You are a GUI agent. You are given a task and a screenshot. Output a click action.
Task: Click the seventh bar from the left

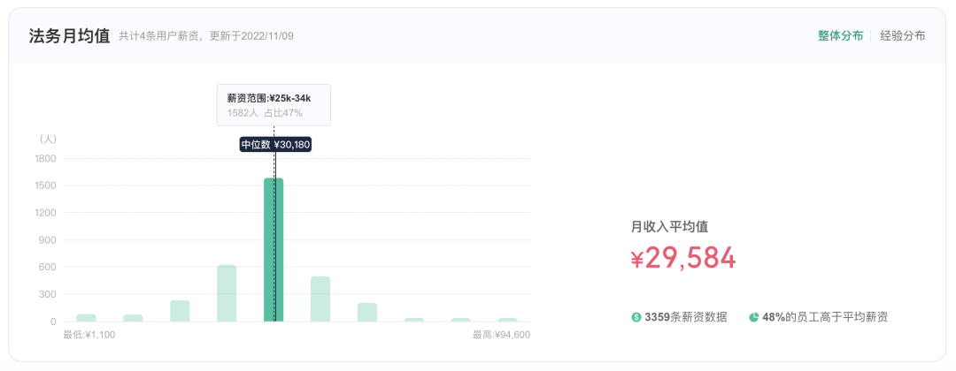click(367, 312)
